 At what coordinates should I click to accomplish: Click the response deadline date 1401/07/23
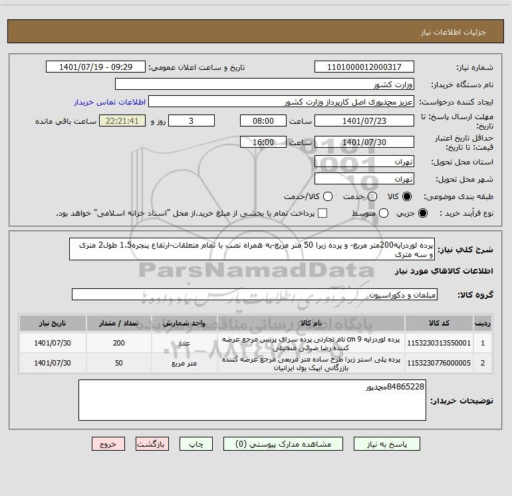coord(364,121)
